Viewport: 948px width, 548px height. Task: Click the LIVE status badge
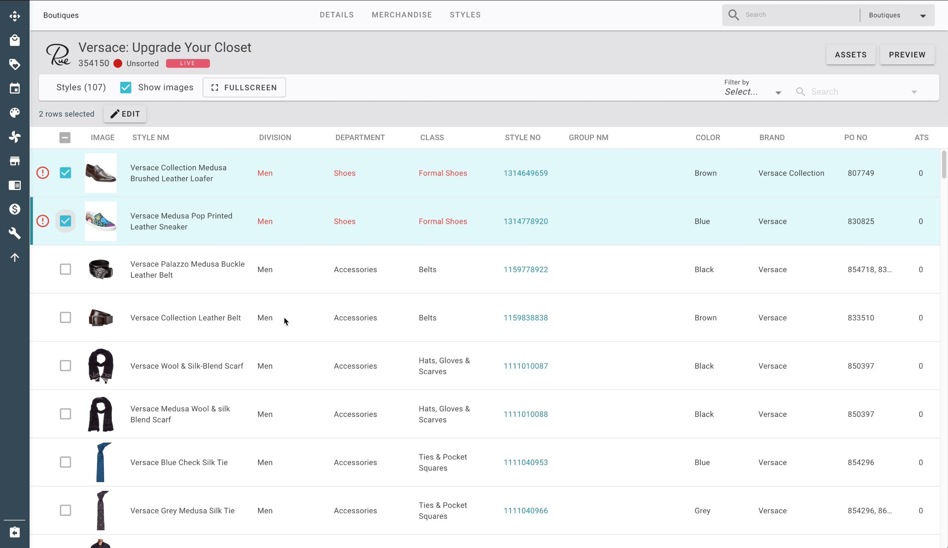tap(188, 64)
